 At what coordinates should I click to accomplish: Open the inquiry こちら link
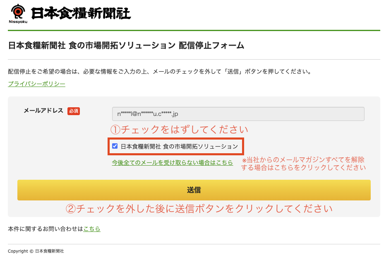[92, 229]
